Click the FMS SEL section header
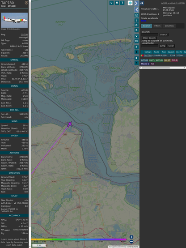Image resolution: width=186 pixels, height=248 pixels. [x=14, y=110]
